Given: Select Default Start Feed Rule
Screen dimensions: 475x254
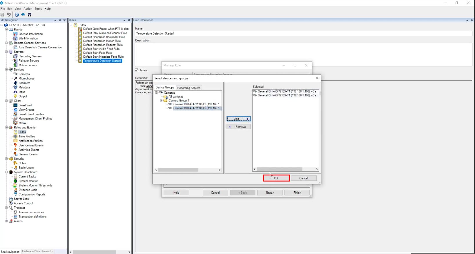Looking at the screenshot, I should (97, 53).
